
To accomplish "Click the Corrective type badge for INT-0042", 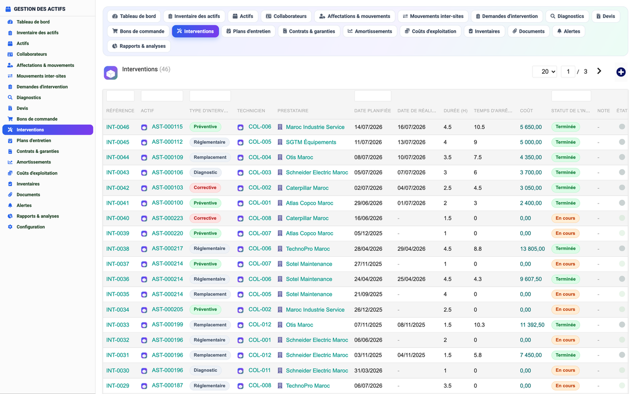I will tap(205, 188).
